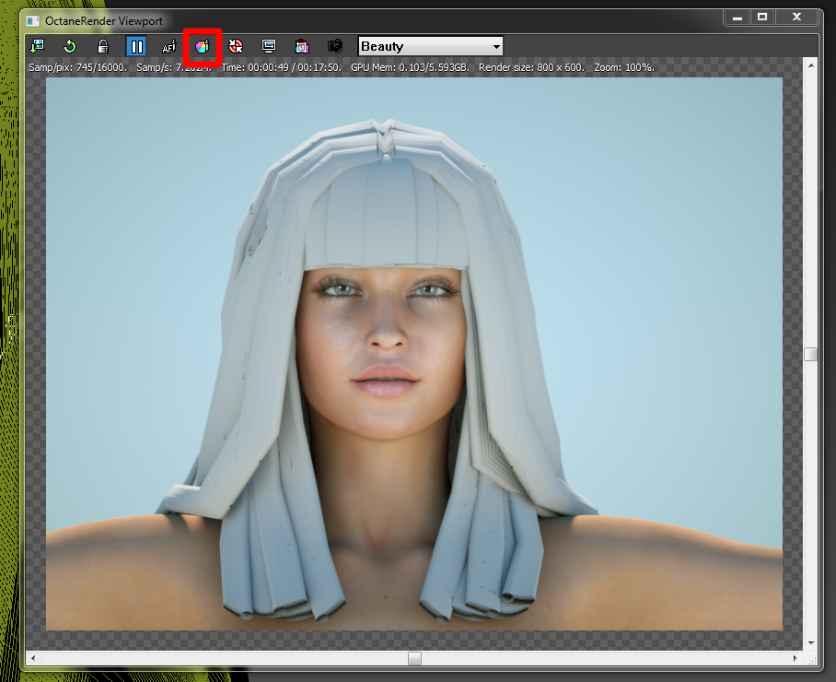Click the monitor viewport resolution icon
Image resolution: width=836 pixels, height=682 pixels.
(x=269, y=46)
